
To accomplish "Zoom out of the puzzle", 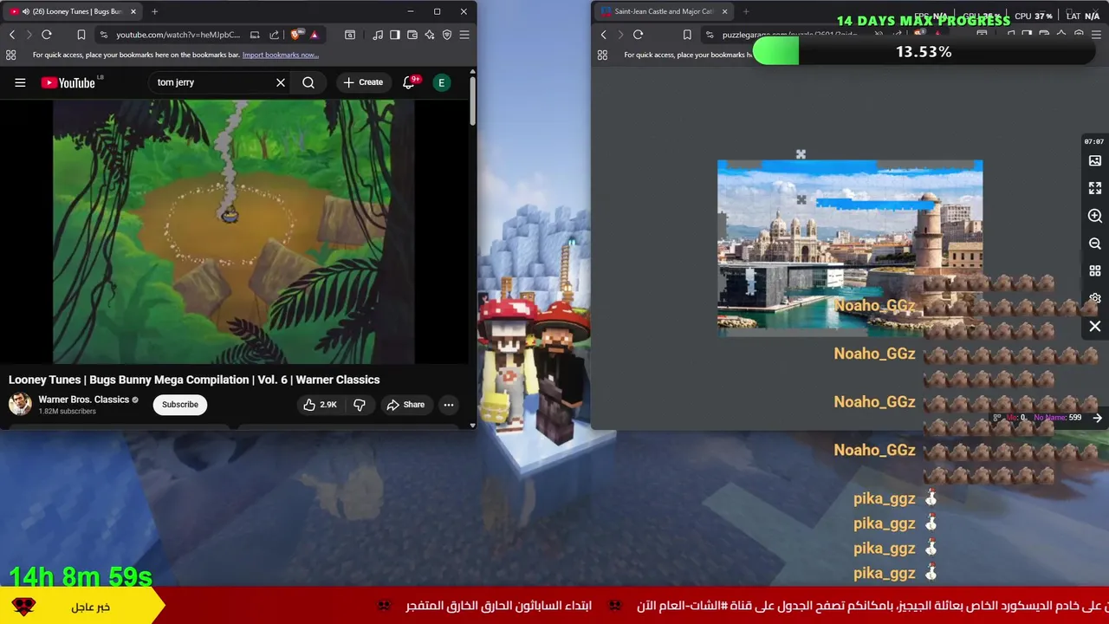I will click(x=1095, y=244).
